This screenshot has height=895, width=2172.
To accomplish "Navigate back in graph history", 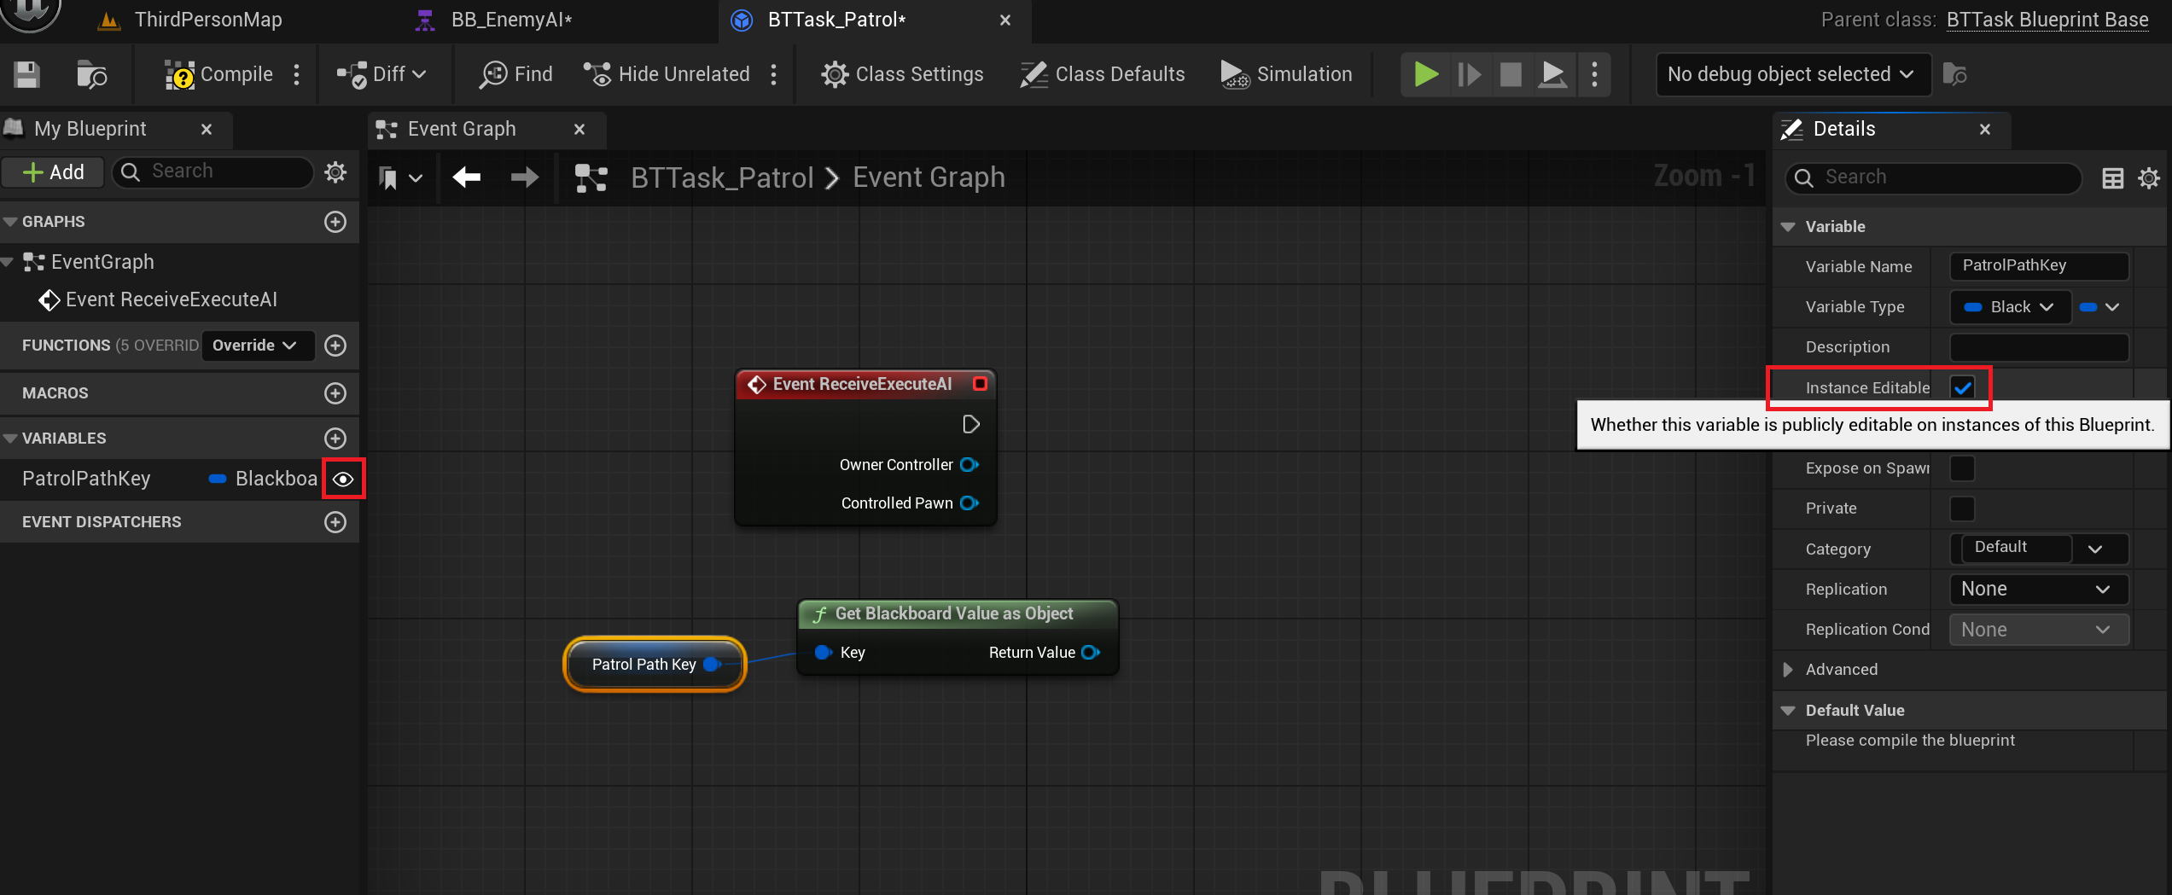I will pyautogui.click(x=467, y=177).
